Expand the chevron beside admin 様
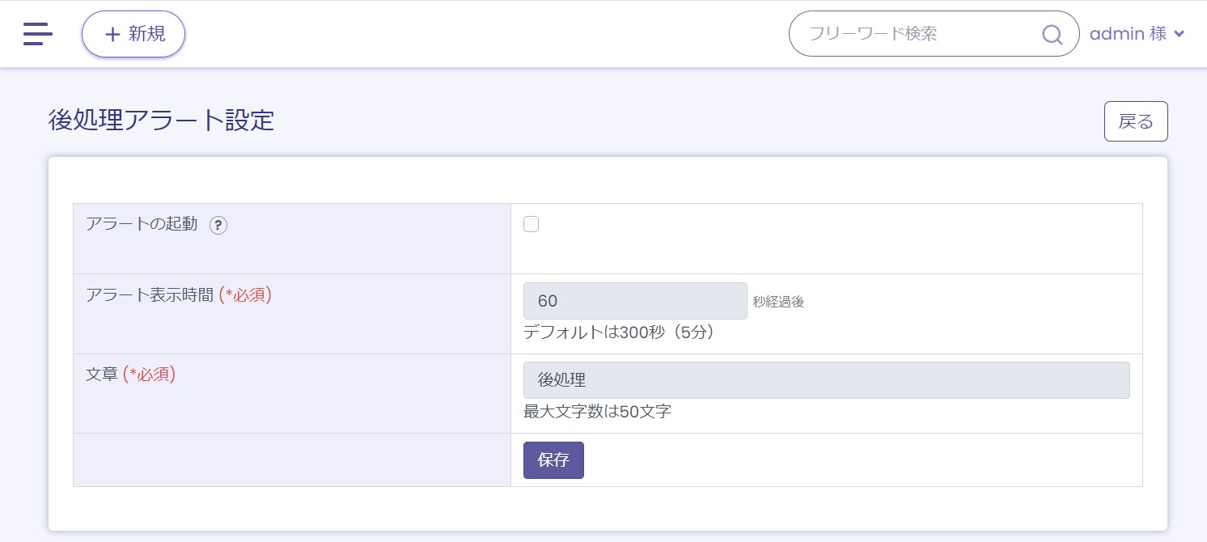Image resolution: width=1207 pixels, height=542 pixels. tap(1179, 34)
